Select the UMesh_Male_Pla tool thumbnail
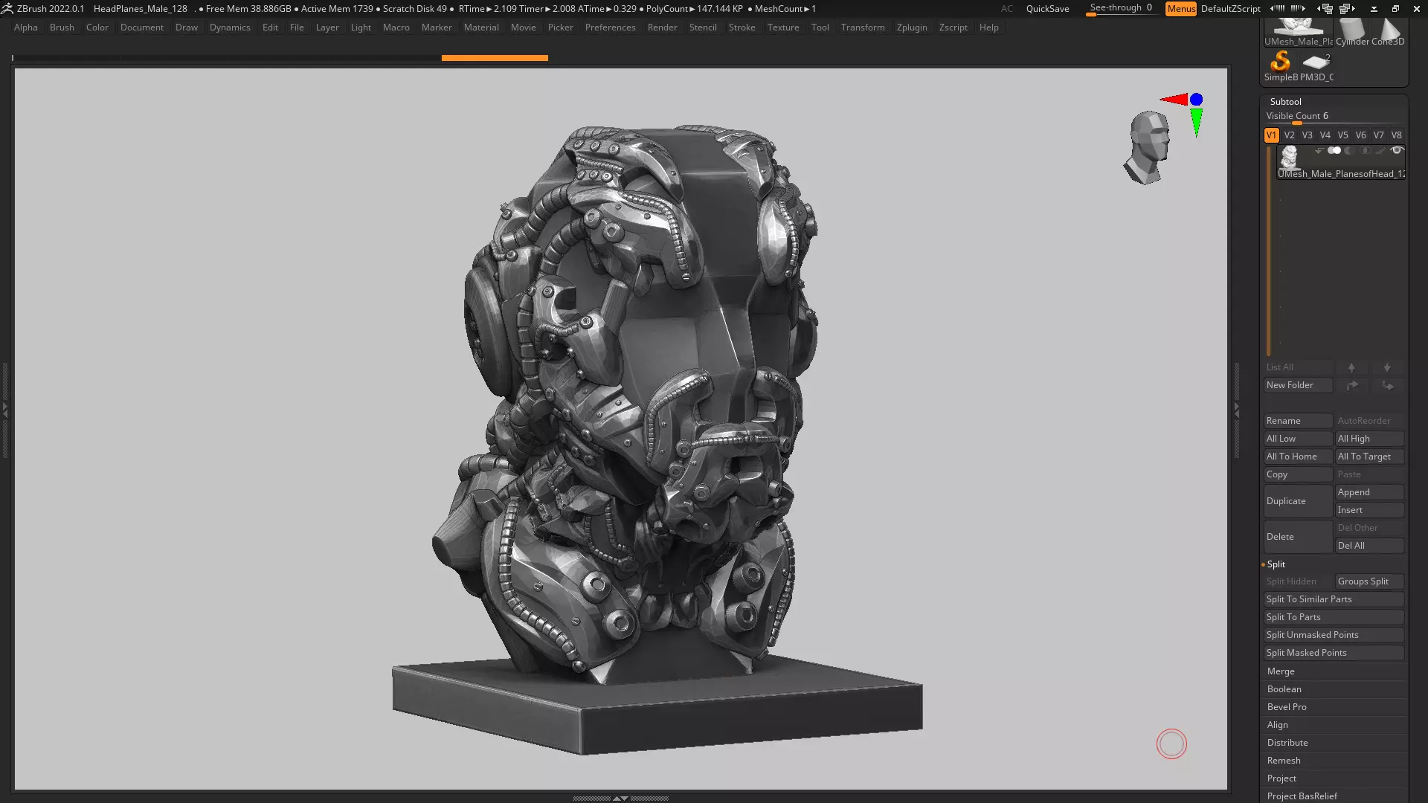Screen dimensions: 1428x803 click(x=1298, y=33)
